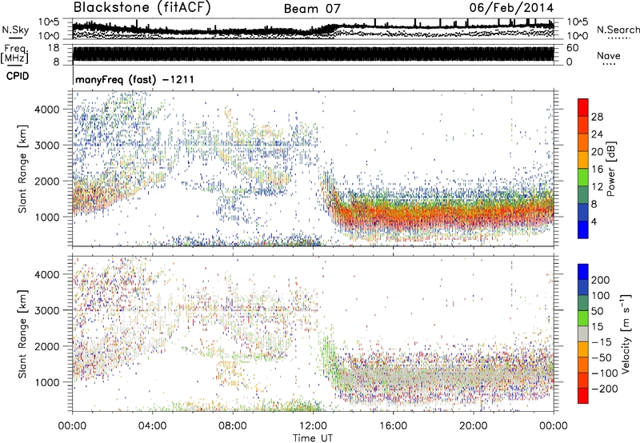640x443 pixels.
Task: Click the 'Velocity [m s-1]' colorbar label
Action: point(625,333)
